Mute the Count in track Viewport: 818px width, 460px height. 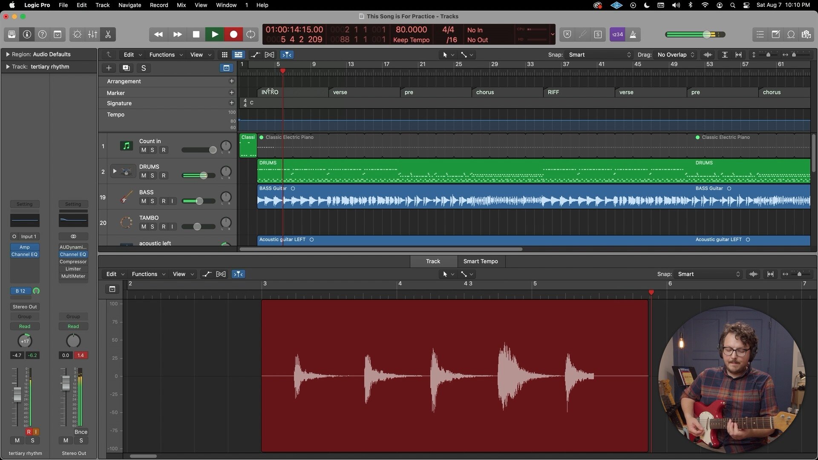click(144, 150)
